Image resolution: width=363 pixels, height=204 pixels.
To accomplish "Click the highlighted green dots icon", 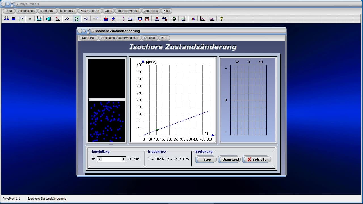I will click(77, 19).
